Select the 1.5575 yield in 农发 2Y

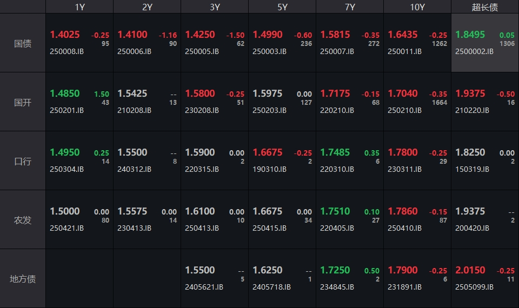point(132,211)
